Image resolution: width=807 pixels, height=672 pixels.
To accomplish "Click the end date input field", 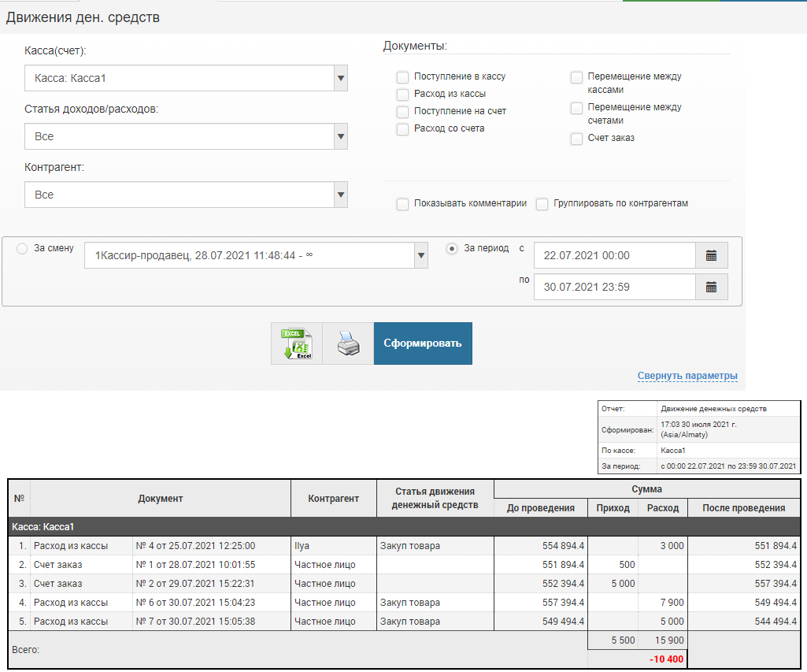I will [614, 287].
